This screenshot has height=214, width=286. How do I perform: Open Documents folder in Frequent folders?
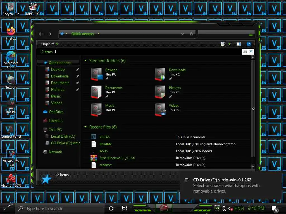(x=106, y=92)
